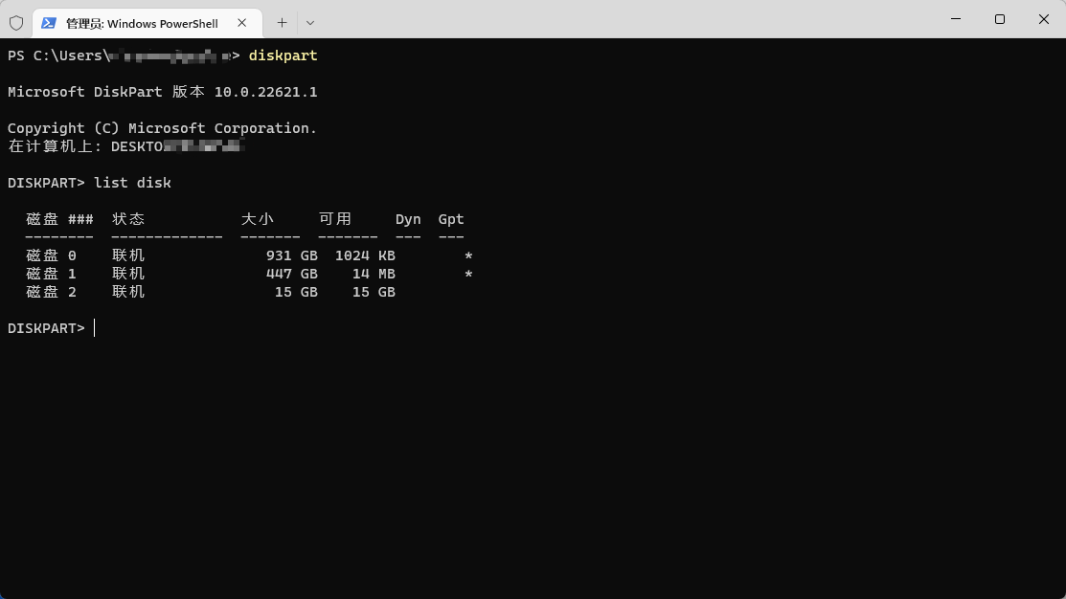Click the Gpt asterisk for 磁盘 1
This screenshot has height=599, width=1066.
(x=468, y=275)
